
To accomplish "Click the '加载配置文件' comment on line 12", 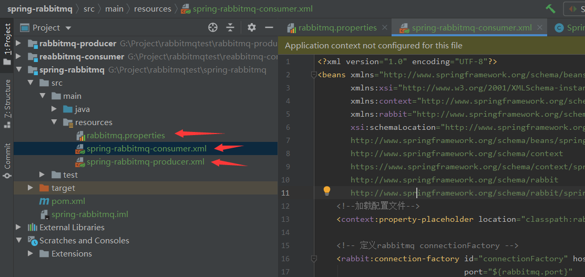I will point(378,206).
